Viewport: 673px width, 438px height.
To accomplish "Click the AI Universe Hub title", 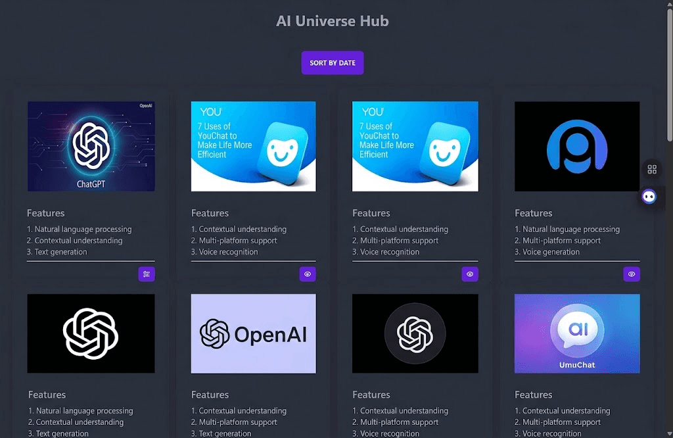I will coord(332,21).
